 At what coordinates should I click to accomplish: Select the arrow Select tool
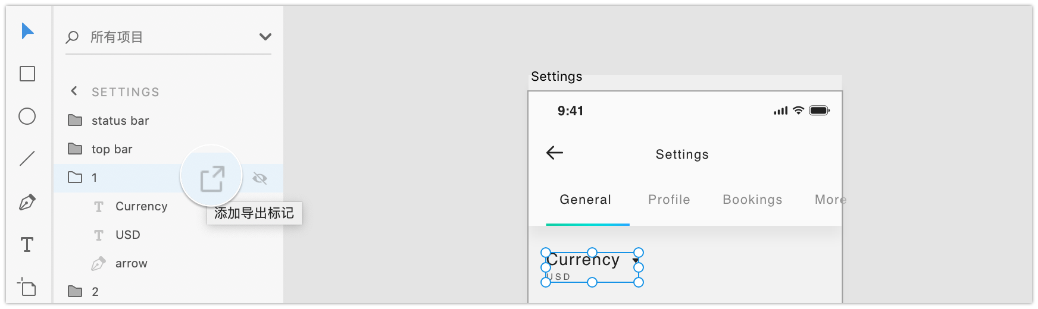(27, 31)
